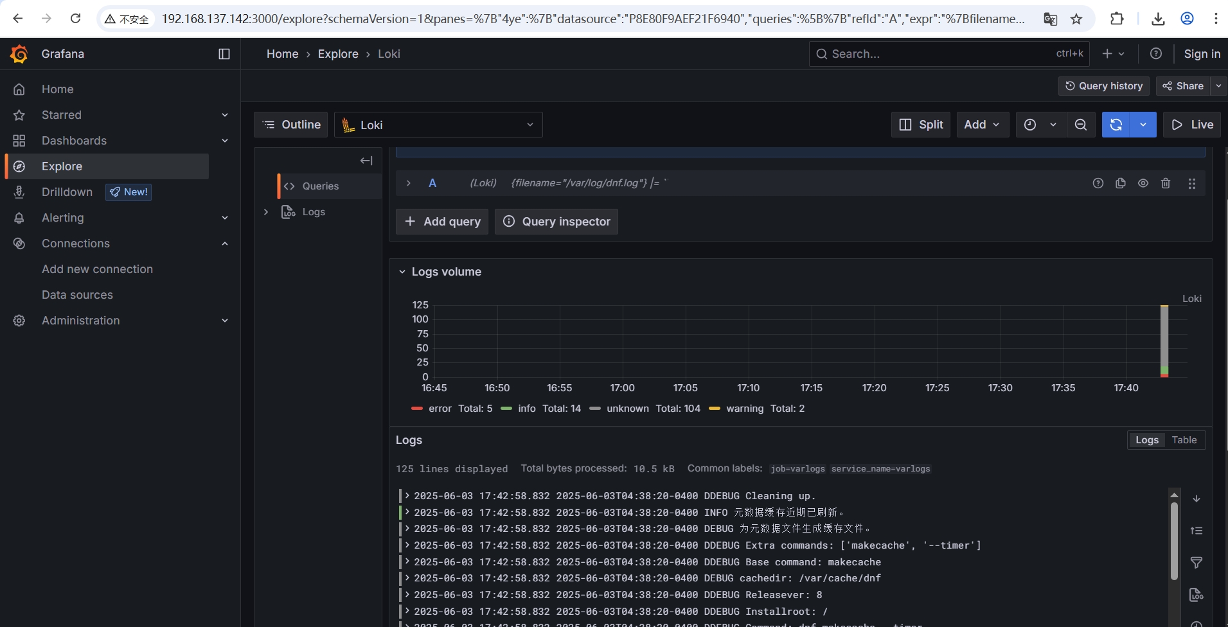Open Data sources in the sidebar
Screen dimensions: 1228x627
77,295
